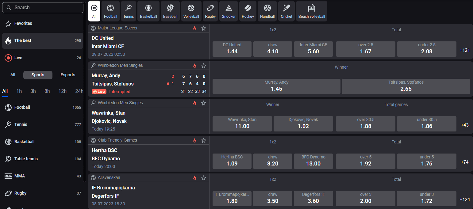Viewport: 473px width, 209px height.
Task: Expand +124 markets for the Allsvenskan match
Action: 465,199
